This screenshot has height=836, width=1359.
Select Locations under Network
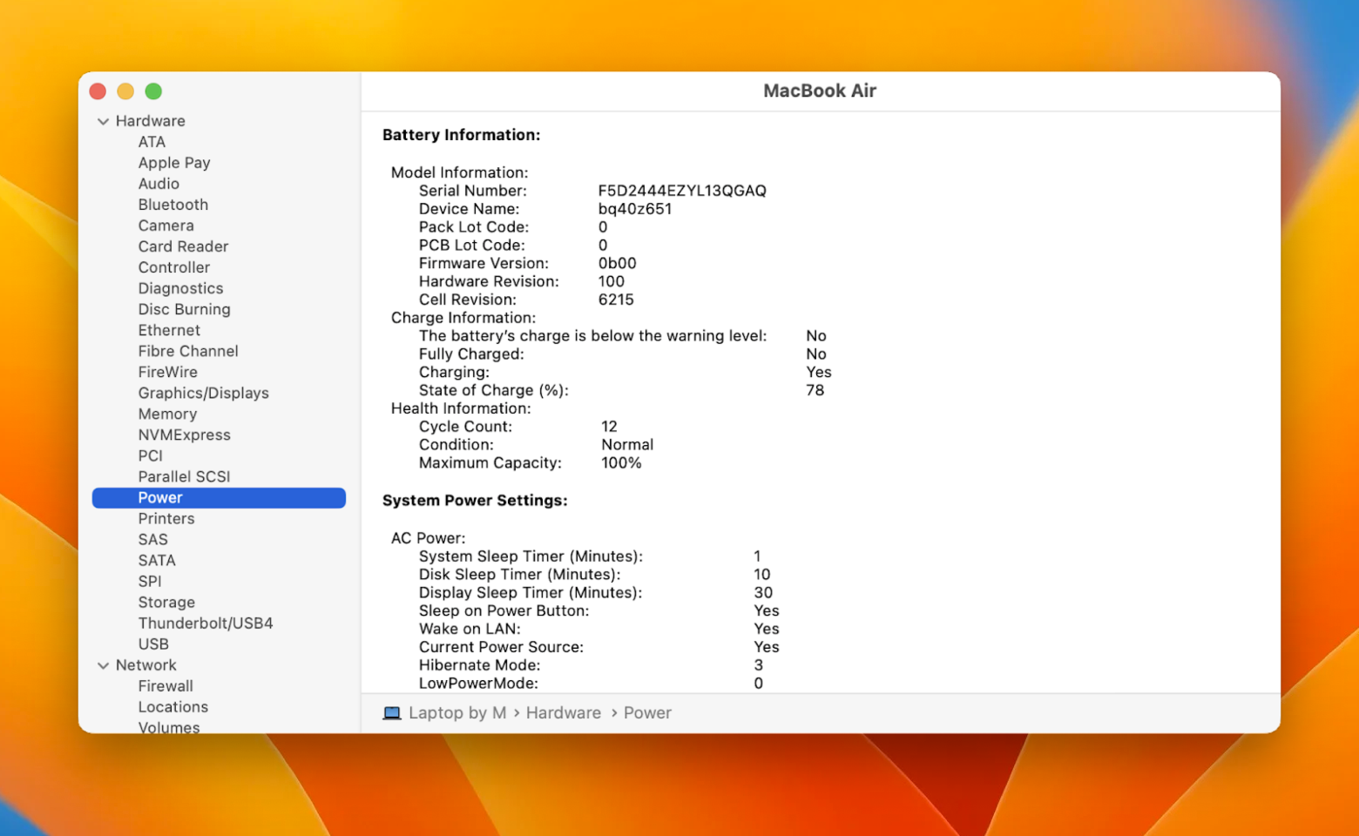173,706
